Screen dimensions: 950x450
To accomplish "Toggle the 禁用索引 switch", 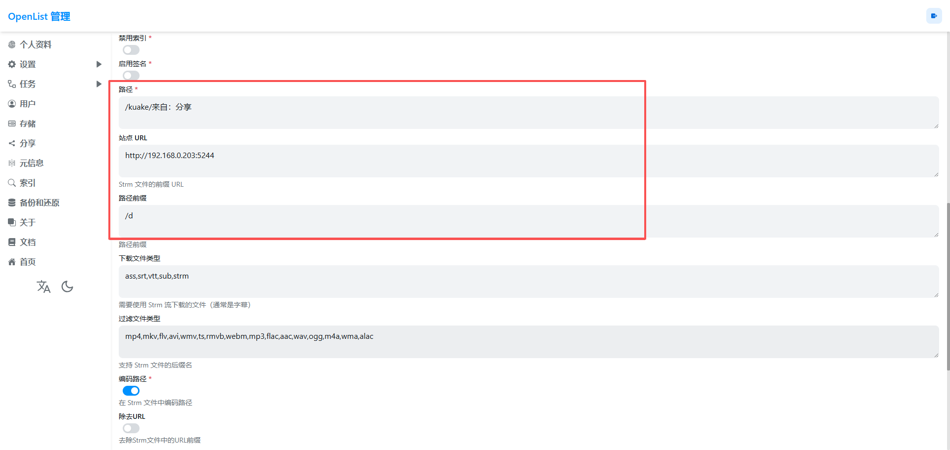I will tap(131, 50).
